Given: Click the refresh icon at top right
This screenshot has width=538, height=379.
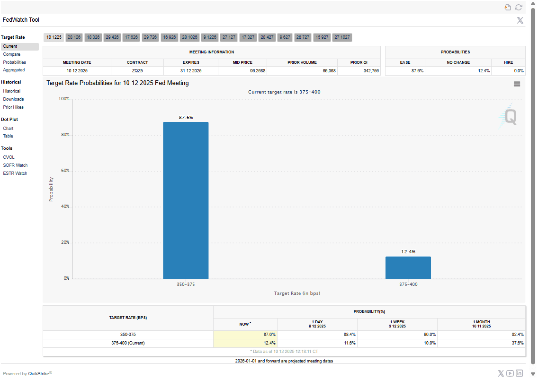Looking at the screenshot, I should pyautogui.click(x=519, y=7).
